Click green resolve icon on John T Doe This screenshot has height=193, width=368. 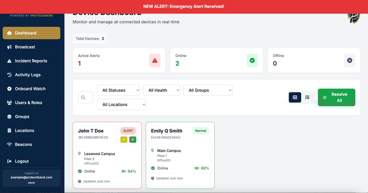click(133, 139)
